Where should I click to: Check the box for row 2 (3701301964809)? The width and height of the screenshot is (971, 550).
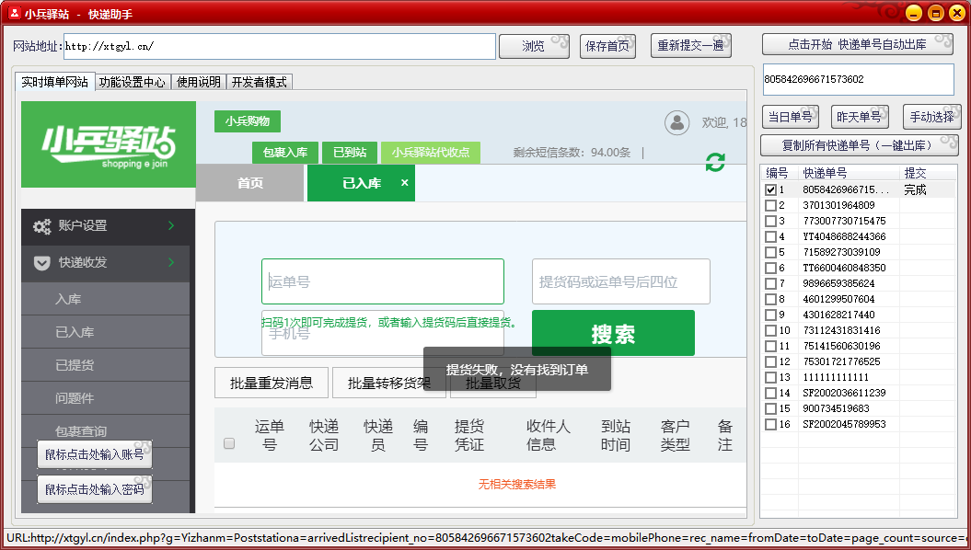point(770,205)
